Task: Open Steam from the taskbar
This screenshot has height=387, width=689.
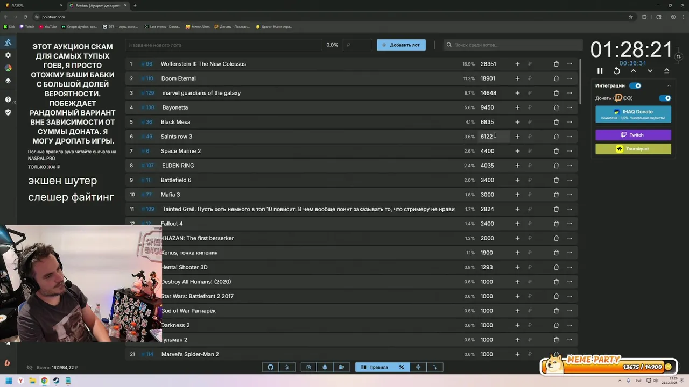Action: click(56, 381)
